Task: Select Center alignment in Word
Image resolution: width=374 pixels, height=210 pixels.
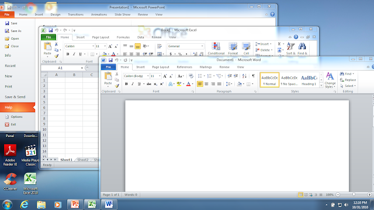Action: [x=206, y=84]
